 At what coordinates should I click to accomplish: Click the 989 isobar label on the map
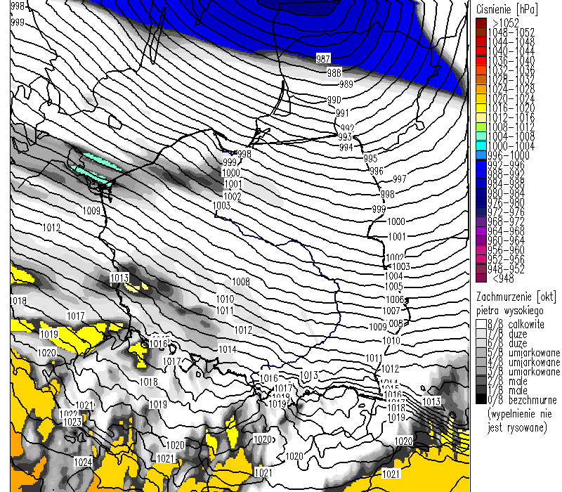point(346,84)
